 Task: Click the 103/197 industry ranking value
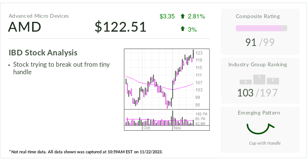coord(257,92)
